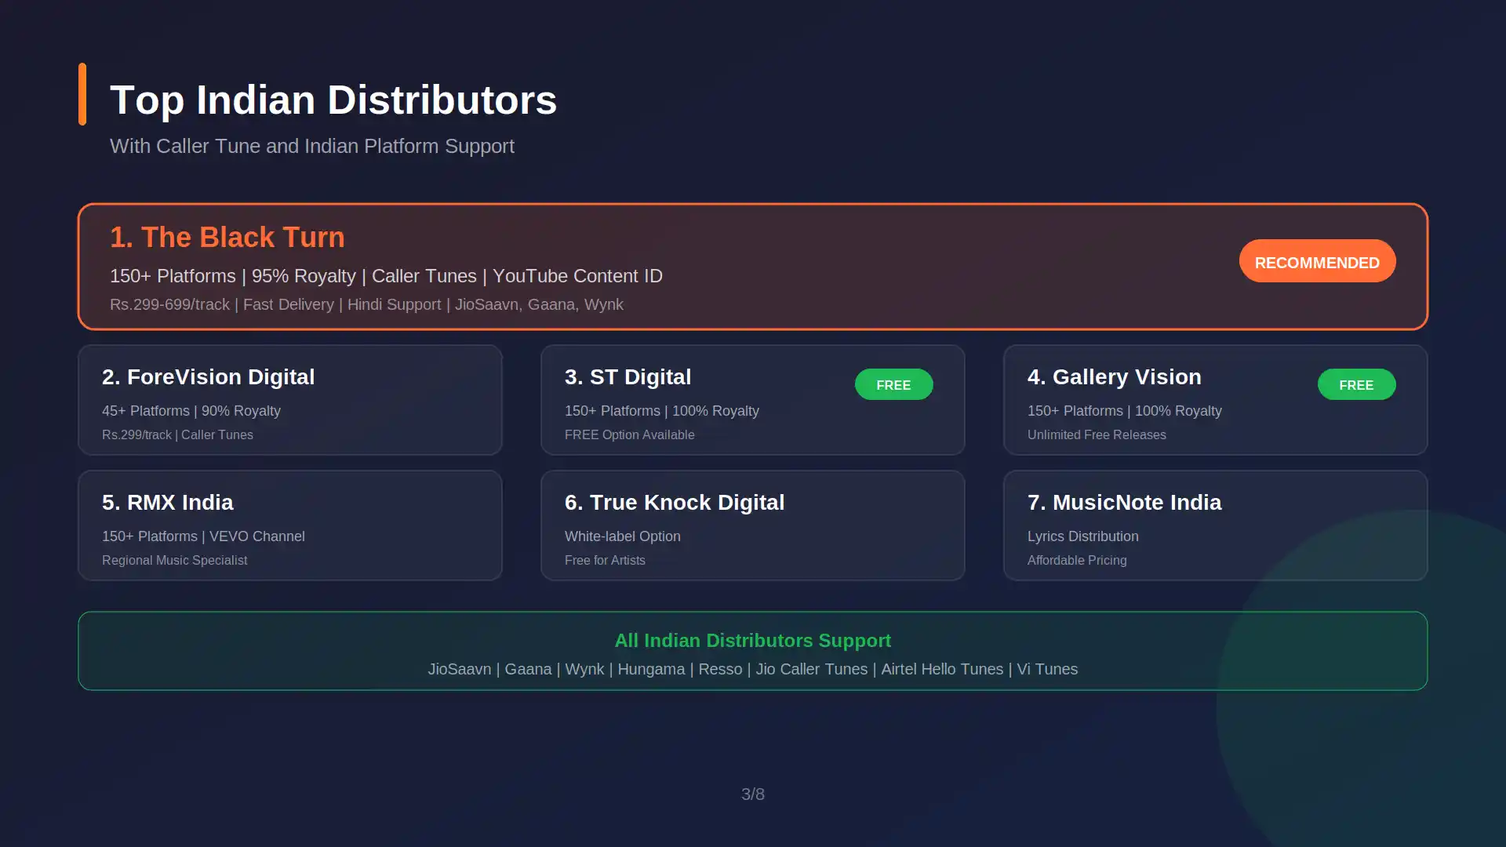1506x847 pixels.
Task: Select the '4. Gallery Vision' card title
Action: pyautogui.click(x=1114, y=377)
